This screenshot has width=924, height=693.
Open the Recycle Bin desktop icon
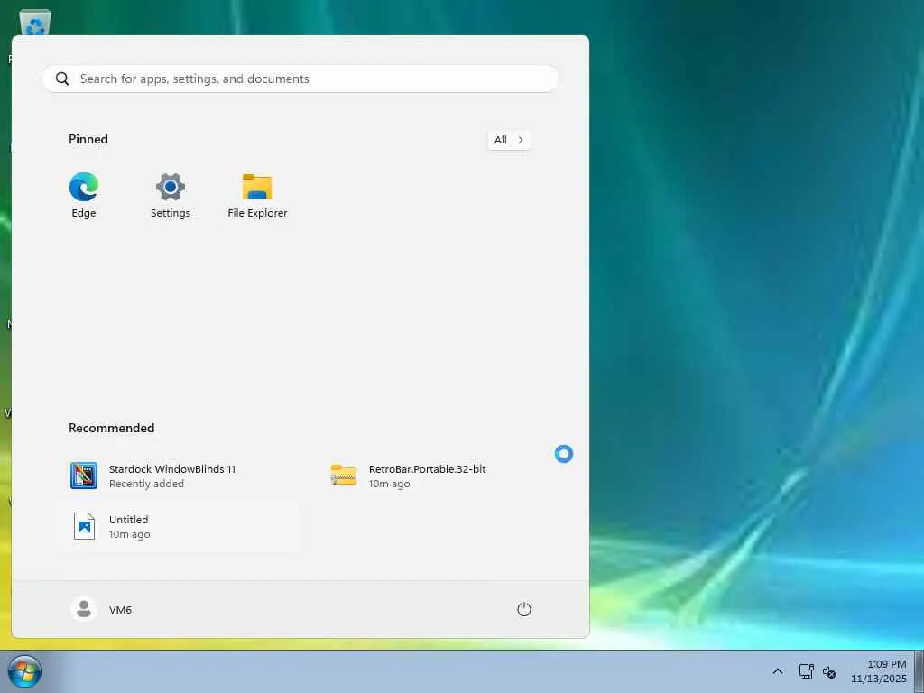[x=35, y=23]
